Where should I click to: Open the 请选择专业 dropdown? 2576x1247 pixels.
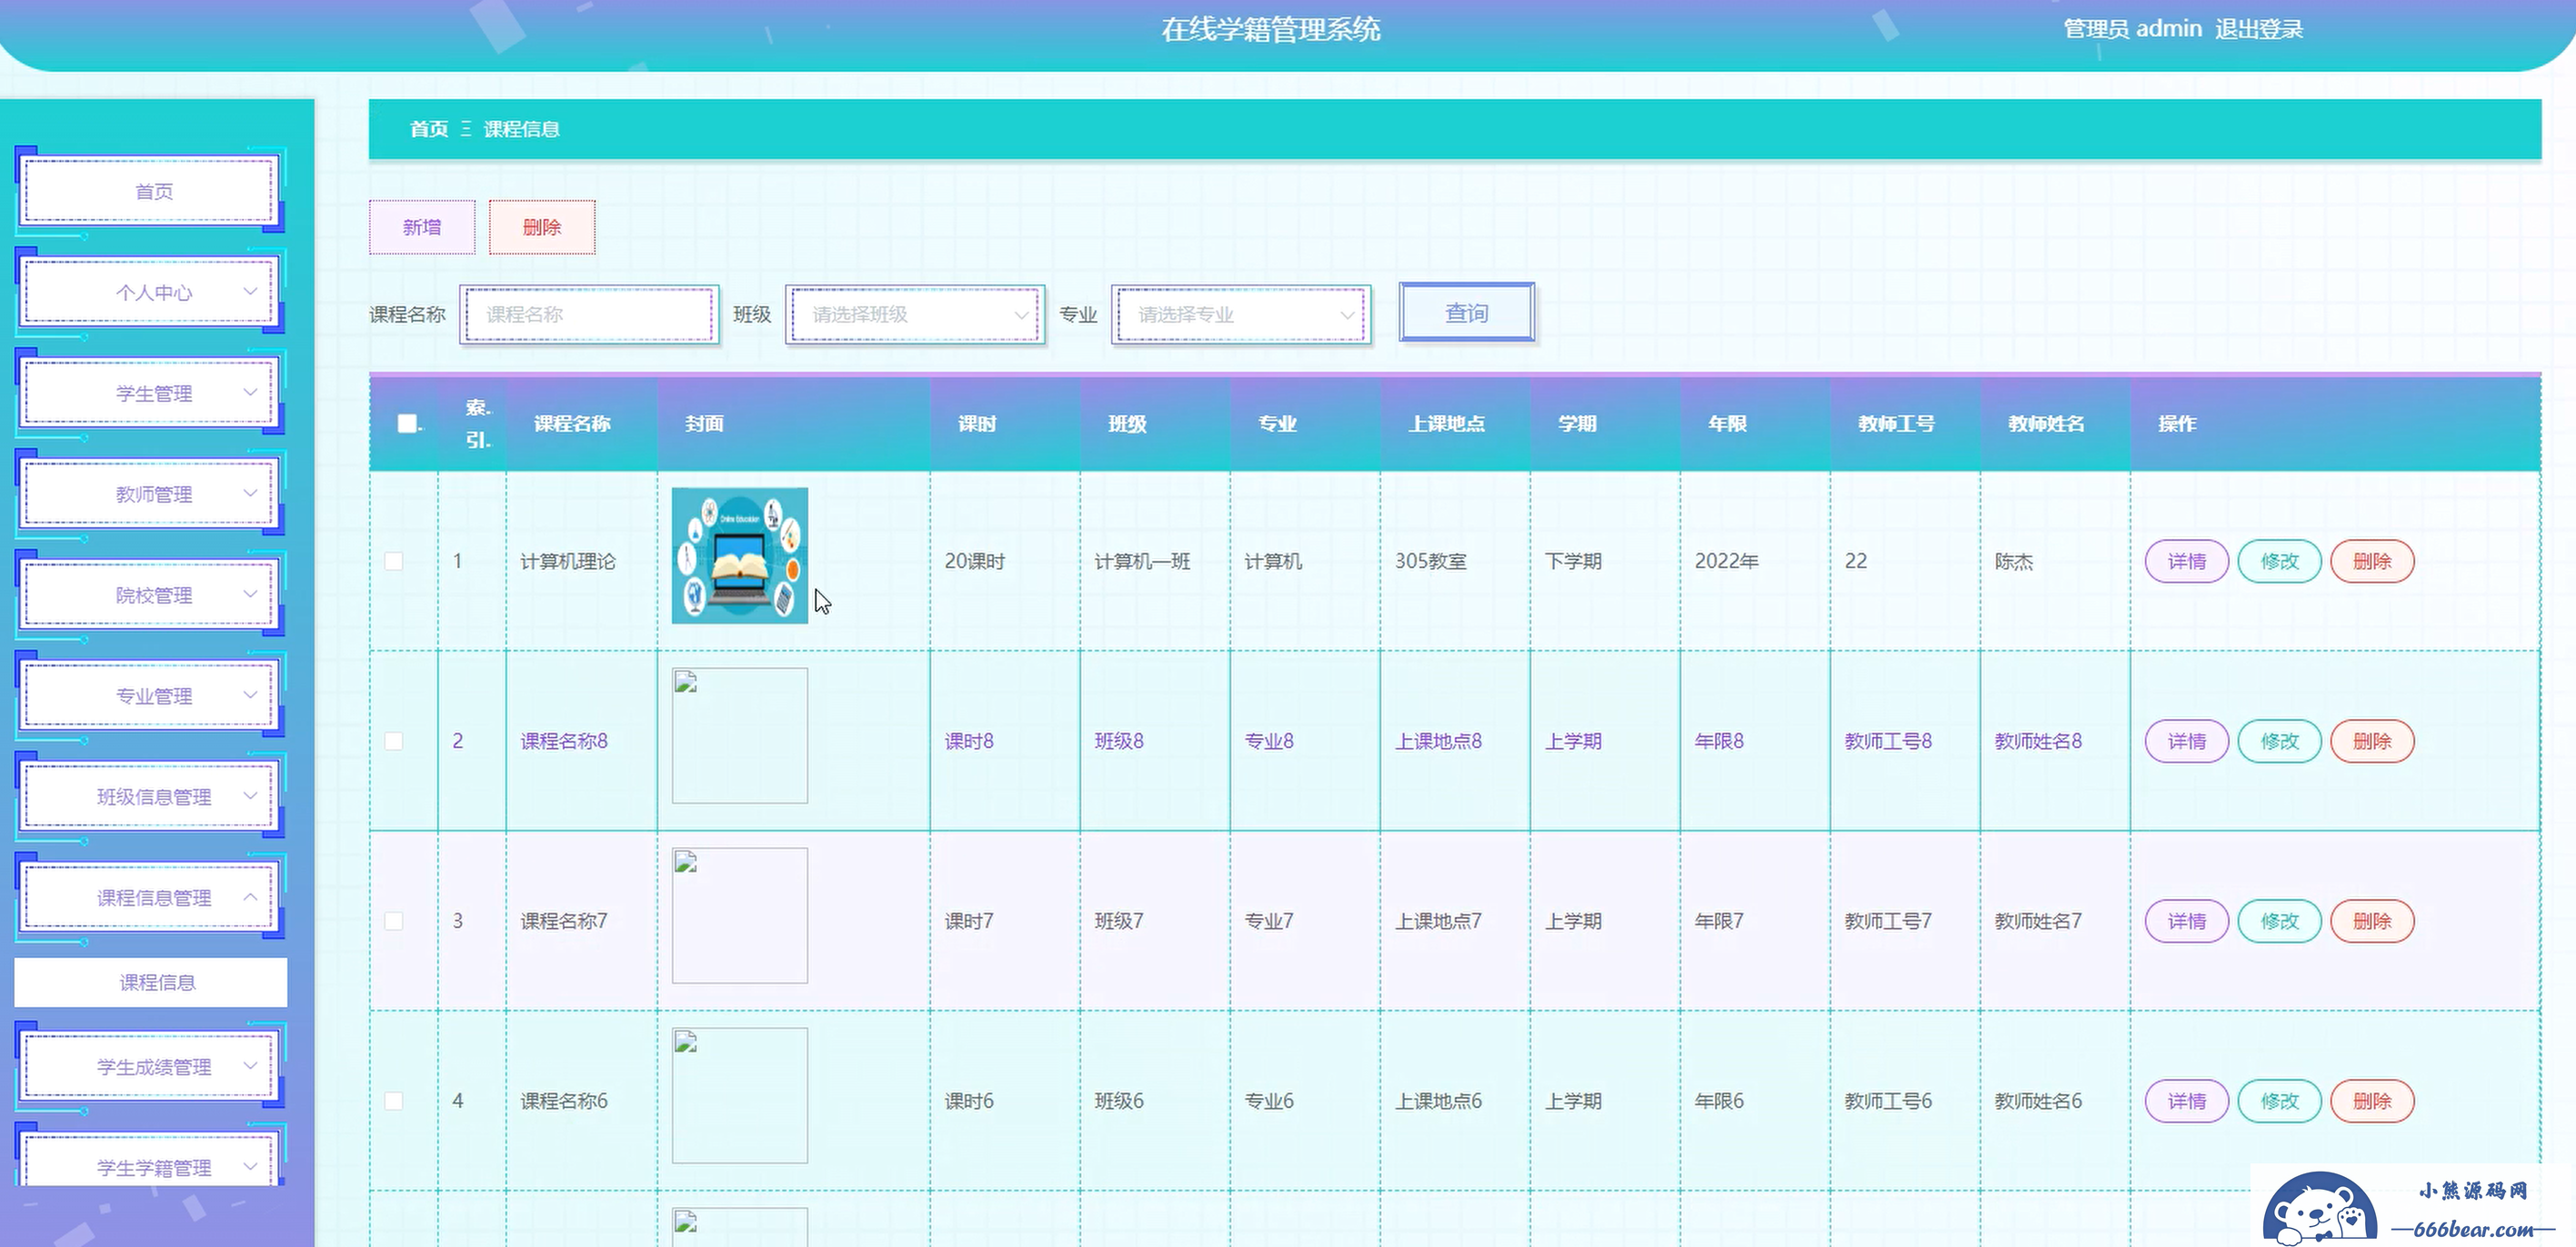(1241, 314)
